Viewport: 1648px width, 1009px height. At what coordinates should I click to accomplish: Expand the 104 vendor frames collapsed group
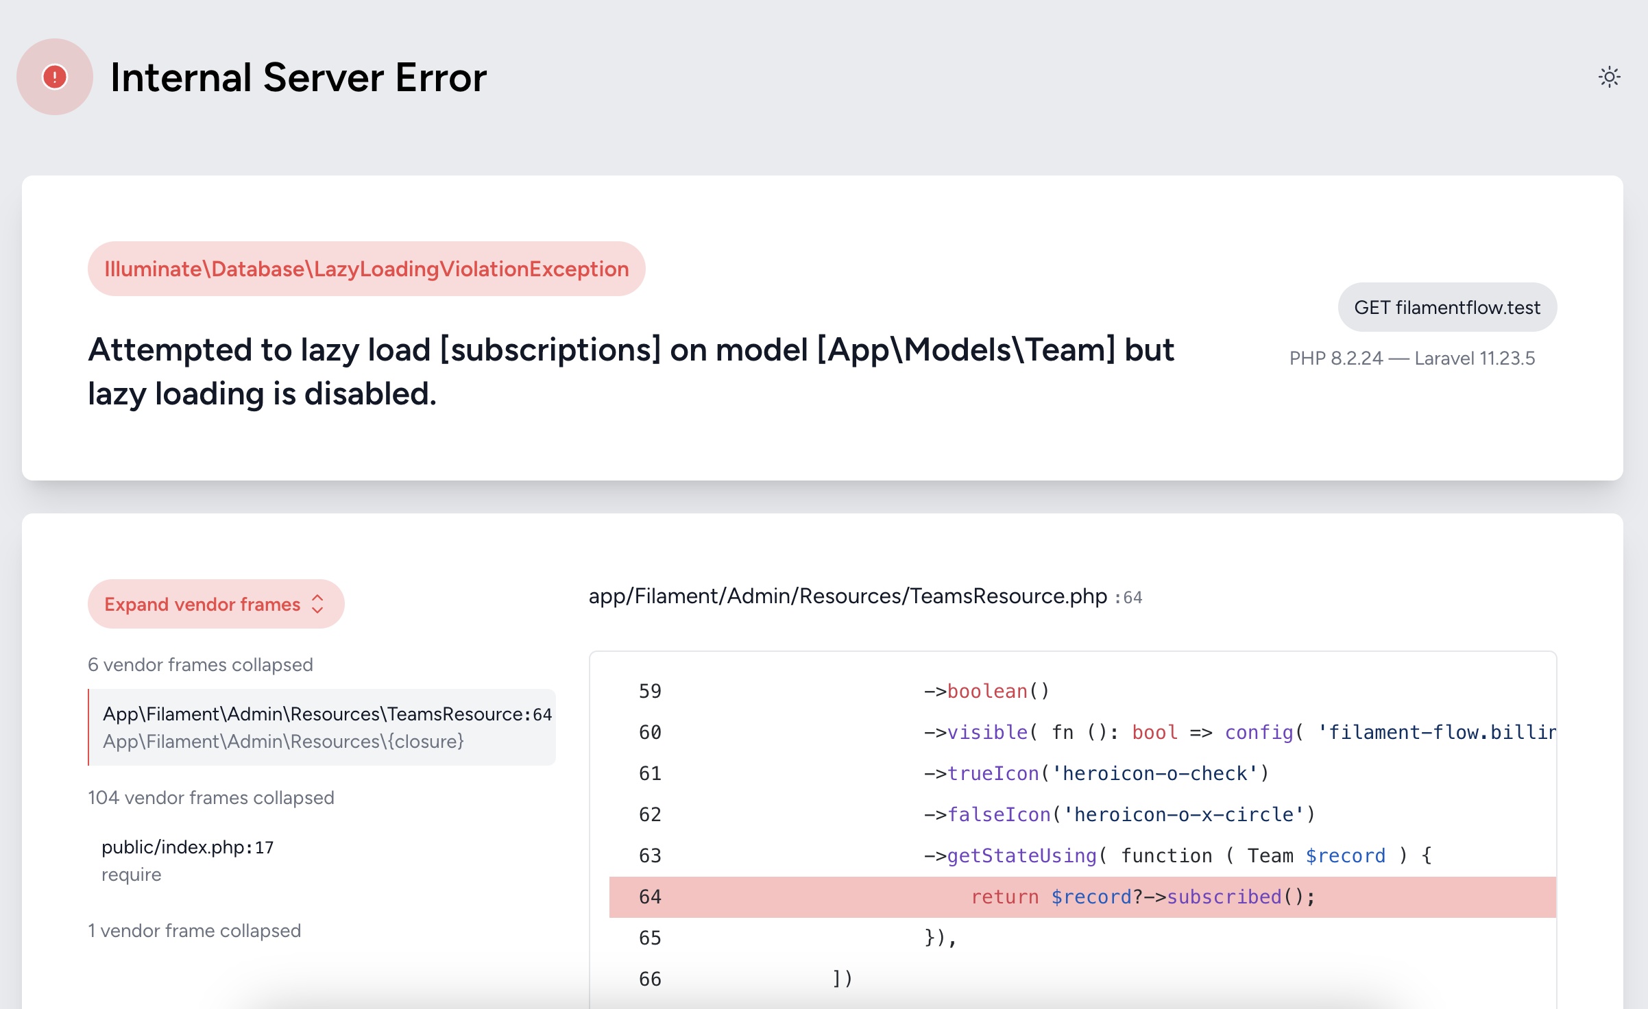210,798
